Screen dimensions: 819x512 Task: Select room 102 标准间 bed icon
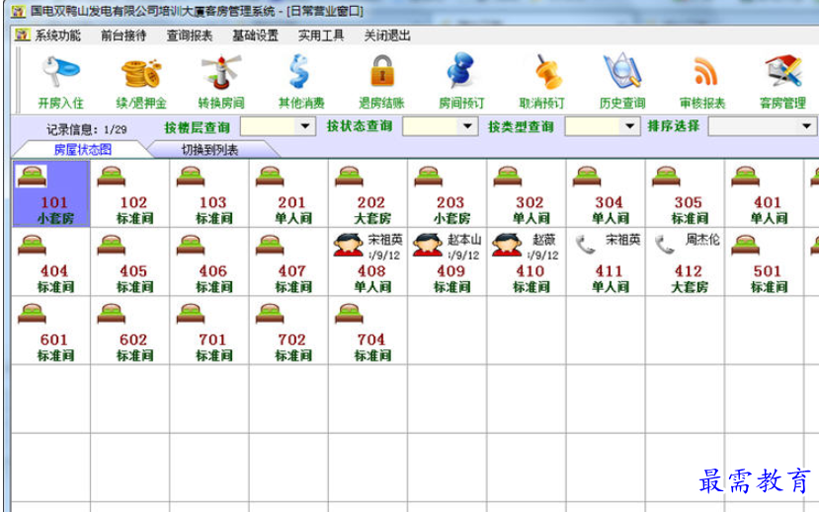(112, 177)
